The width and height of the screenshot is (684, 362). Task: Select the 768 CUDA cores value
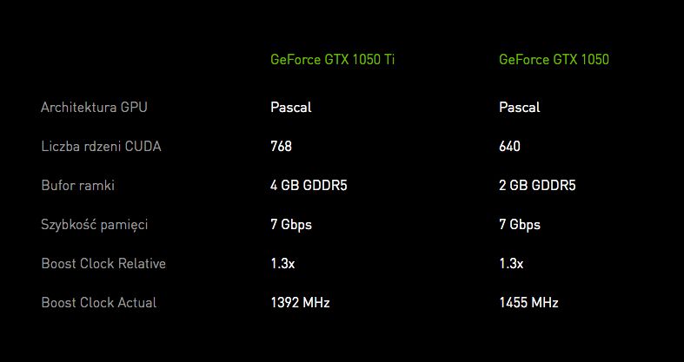[281, 147]
